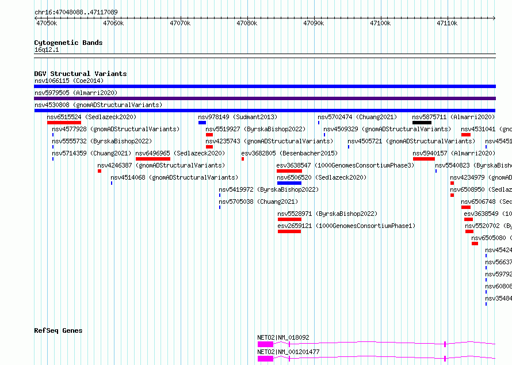
Task: Click the chr16:47048088..47117089 coordinates text
Action: click(x=76, y=12)
